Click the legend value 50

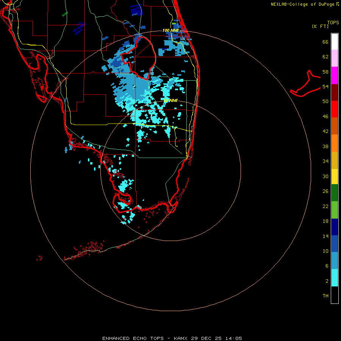pos(325,102)
